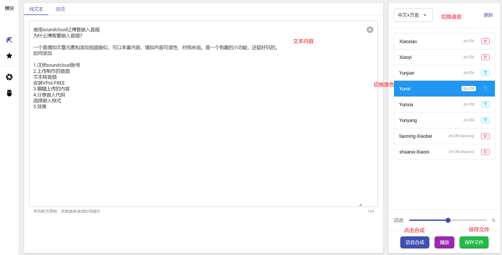Screen dimensions: 502x255
Task: Open the 中文+方言 language dropdown
Action: pos(409,15)
